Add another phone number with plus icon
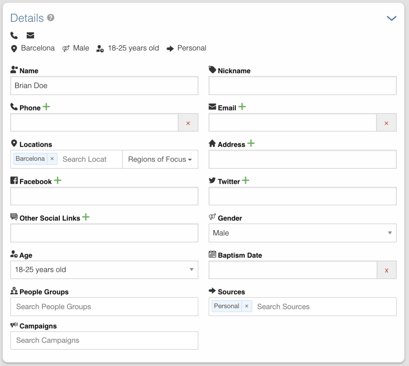Viewport: 409px width, 366px height. [x=46, y=107]
